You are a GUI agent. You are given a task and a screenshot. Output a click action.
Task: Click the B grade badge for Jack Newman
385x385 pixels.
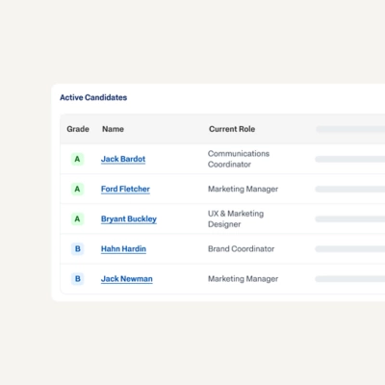[x=77, y=279]
